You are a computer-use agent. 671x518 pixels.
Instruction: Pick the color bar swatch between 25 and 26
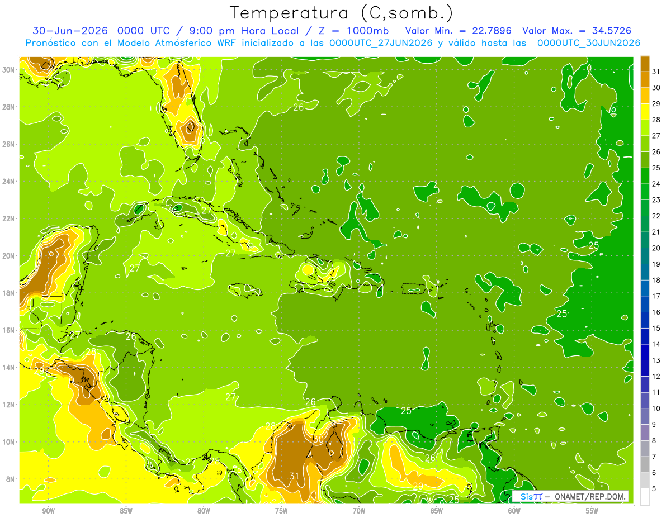[x=645, y=159]
